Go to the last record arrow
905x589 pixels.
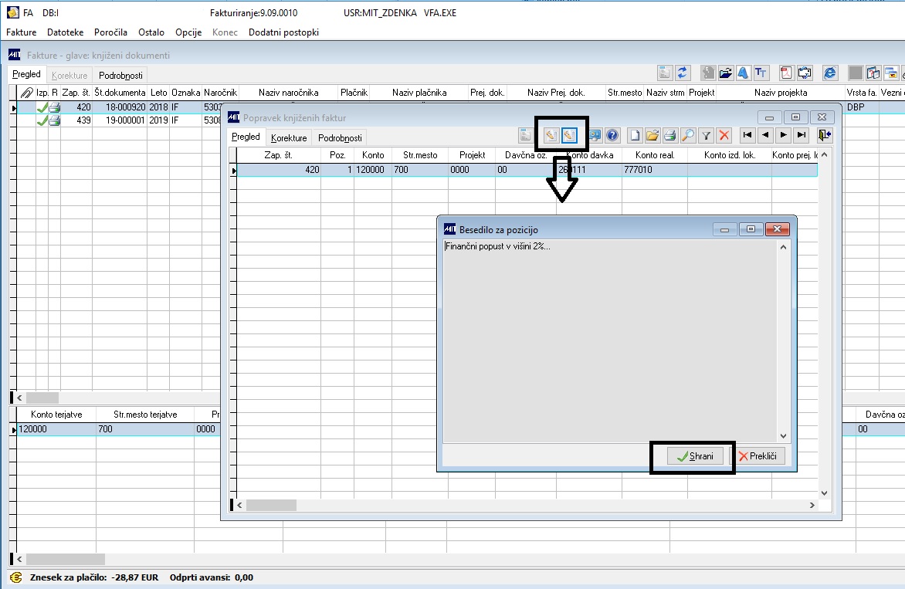[x=801, y=135]
